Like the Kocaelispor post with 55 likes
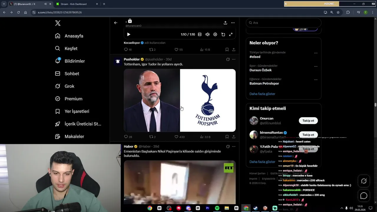The image size is (377, 212). (178, 50)
